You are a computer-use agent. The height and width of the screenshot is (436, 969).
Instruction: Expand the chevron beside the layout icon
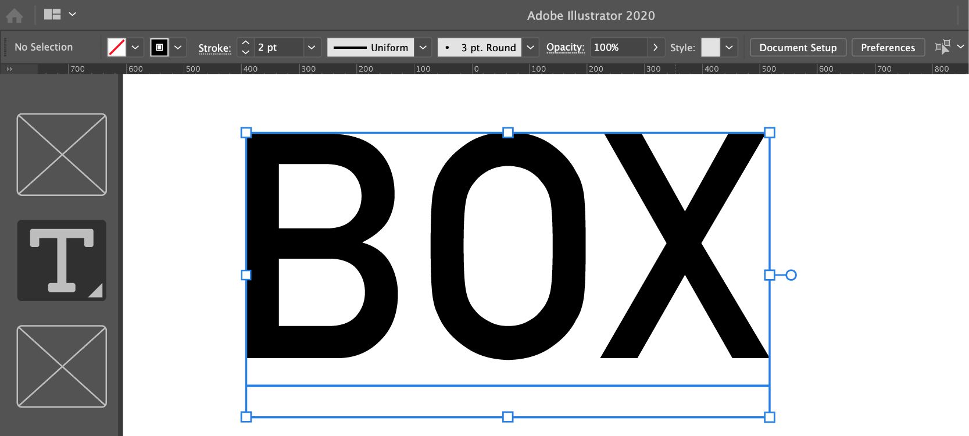(x=73, y=14)
